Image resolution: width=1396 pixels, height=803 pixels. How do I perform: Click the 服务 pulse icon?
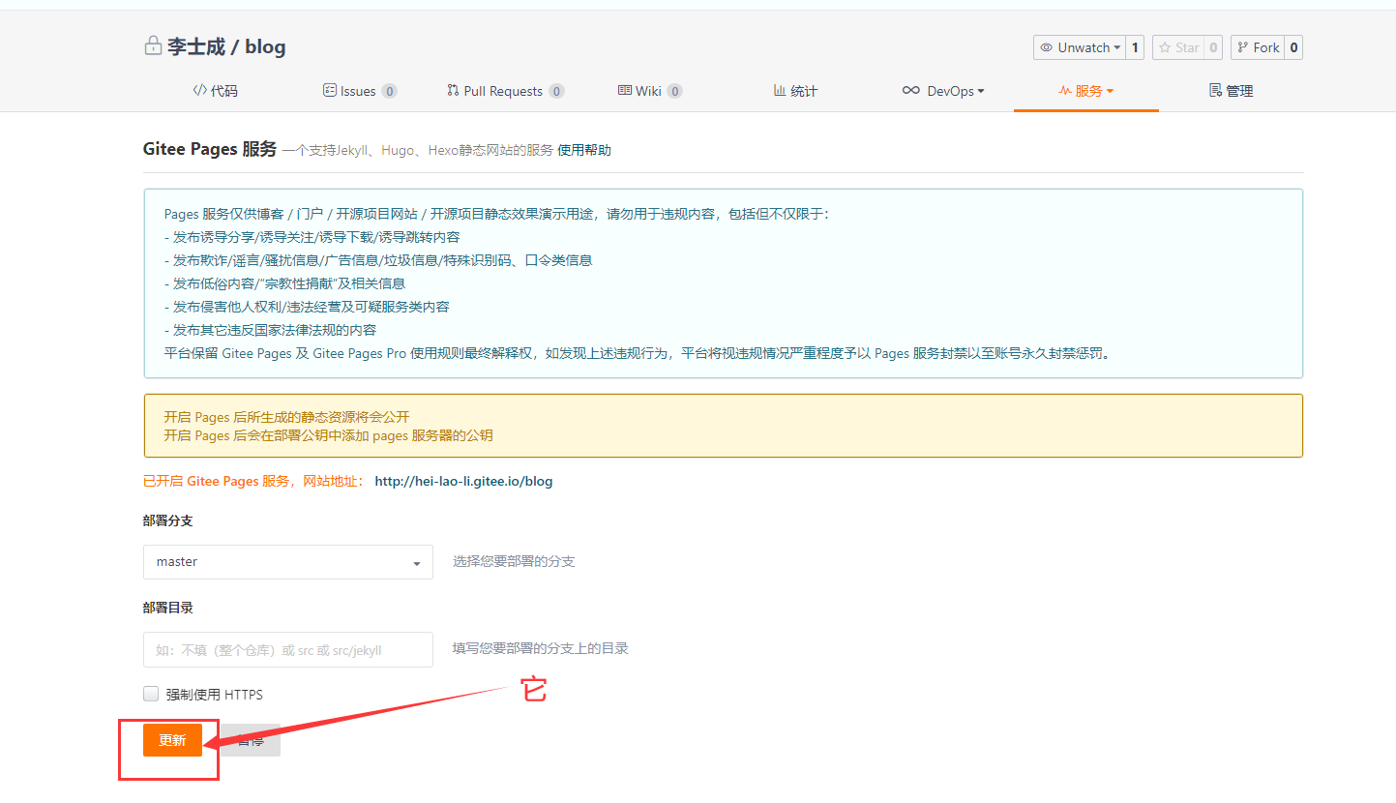(1065, 90)
